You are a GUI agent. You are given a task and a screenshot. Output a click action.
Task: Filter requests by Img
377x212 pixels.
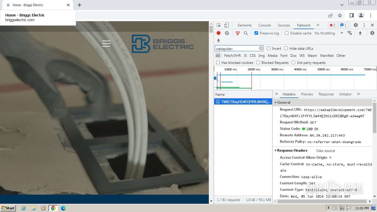pos(262,56)
